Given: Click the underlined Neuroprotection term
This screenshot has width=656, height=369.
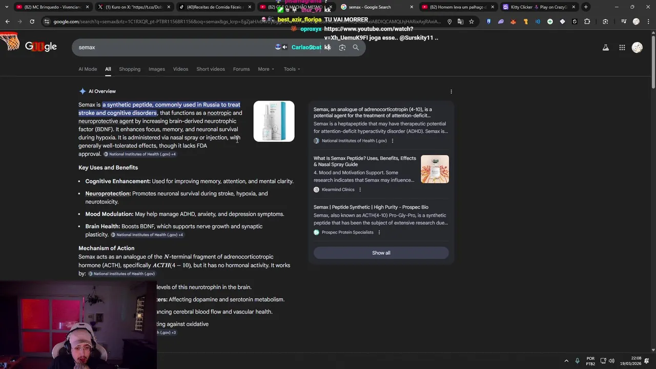Looking at the screenshot, I should (108, 194).
